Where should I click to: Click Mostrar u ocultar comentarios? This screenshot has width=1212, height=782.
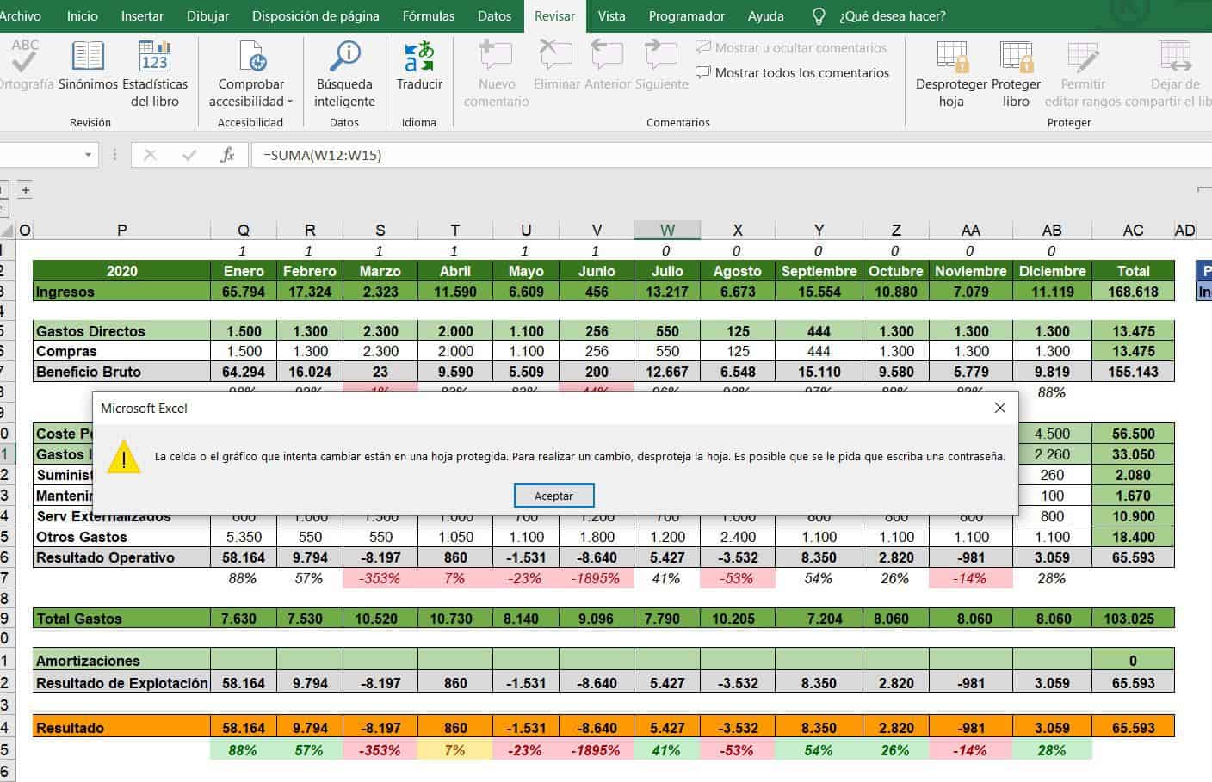coord(790,48)
